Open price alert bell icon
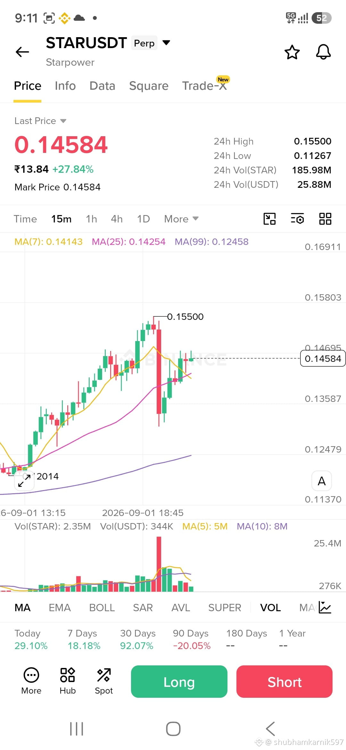The height and width of the screenshot is (750, 346). (323, 52)
